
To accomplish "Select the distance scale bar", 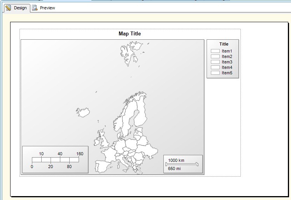I will (x=182, y=164).
